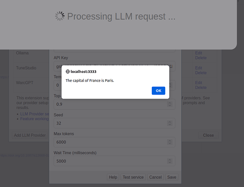Save the LLM provider settings
The image size is (244, 187).
click(x=172, y=177)
